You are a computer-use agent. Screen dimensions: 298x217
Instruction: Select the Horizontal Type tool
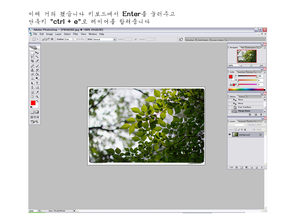pos(37,83)
